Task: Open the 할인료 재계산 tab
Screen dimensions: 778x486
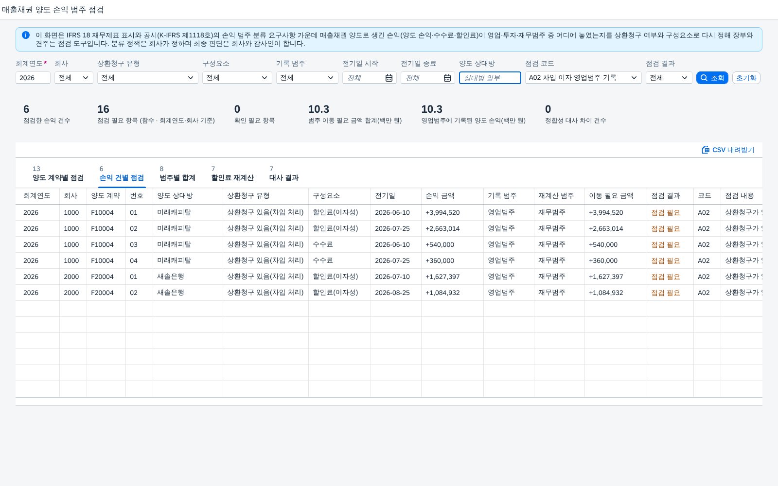Action: coord(232,174)
